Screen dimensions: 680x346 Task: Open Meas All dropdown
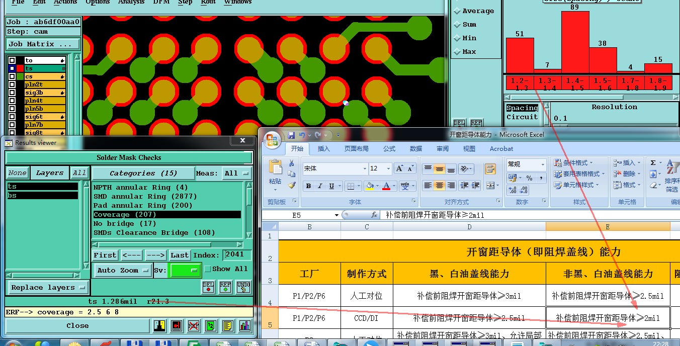pyautogui.click(x=237, y=173)
